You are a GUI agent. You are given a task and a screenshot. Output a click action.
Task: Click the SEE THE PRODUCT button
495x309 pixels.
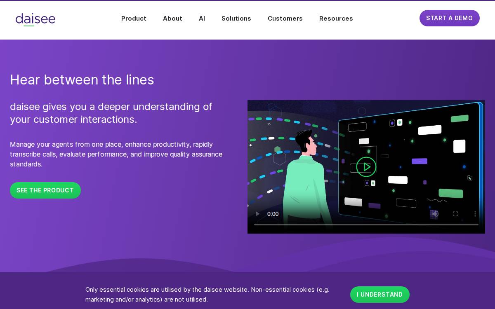click(x=45, y=190)
